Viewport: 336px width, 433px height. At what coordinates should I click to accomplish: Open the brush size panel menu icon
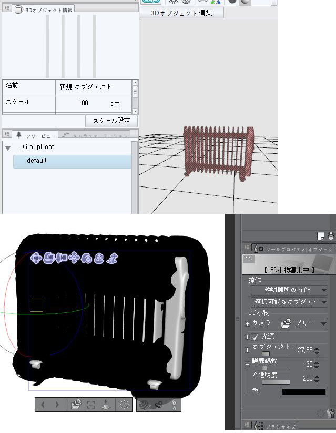pyautogui.click(x=247, y=425)
